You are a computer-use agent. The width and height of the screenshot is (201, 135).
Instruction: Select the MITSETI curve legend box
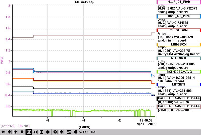(179, 84)
